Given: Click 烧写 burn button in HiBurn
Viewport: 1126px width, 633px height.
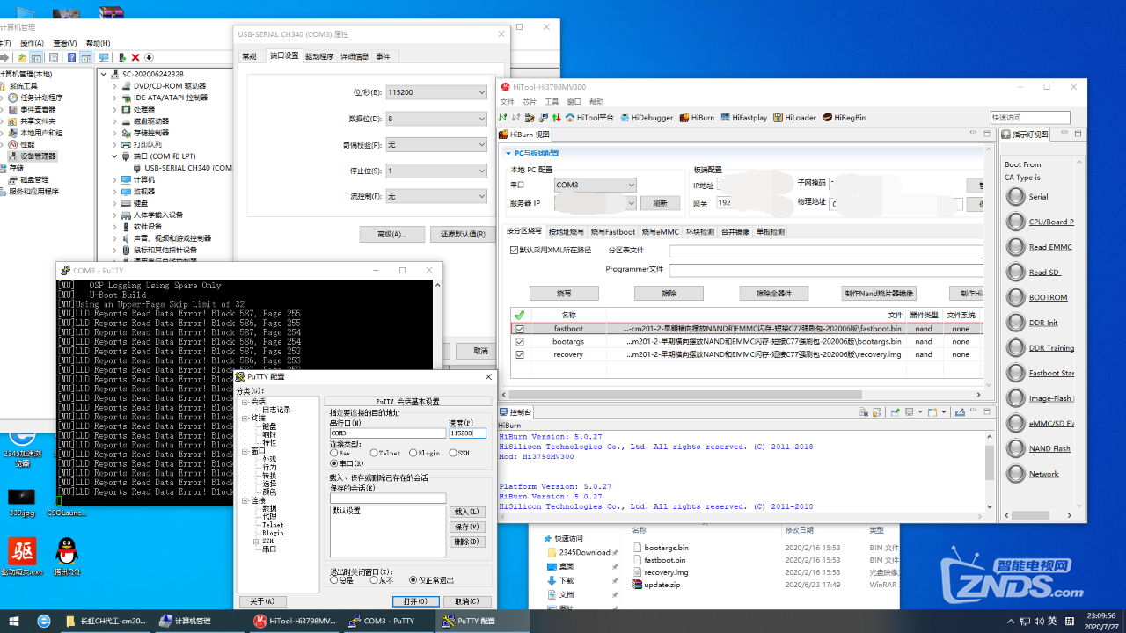Looking at the screenshot, I should [565, 294].
